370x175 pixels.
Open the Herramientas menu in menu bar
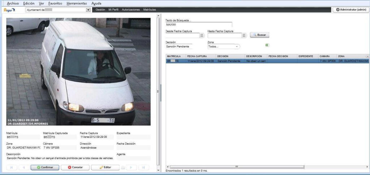point(77,3)
